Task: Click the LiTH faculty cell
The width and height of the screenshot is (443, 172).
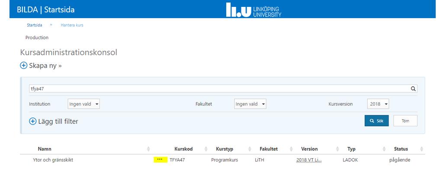Action: (x=260, y=160)
